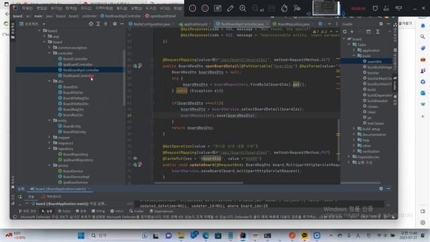The width and height of the screenshot is (430, 242).
Task: Open BoardReqDto class in project tree
Action: pyautogui.click(x=73, y=110)
